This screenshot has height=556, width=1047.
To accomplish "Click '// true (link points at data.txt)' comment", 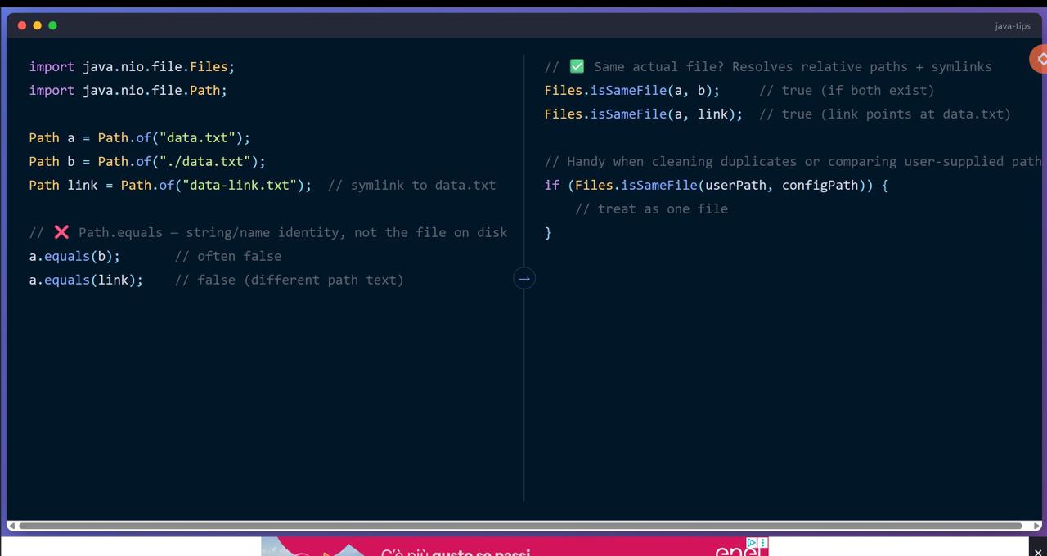I will tap(885, 114).
